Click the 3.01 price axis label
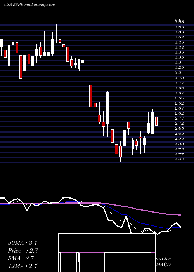 pyautogui.click(x=179, y=93)
